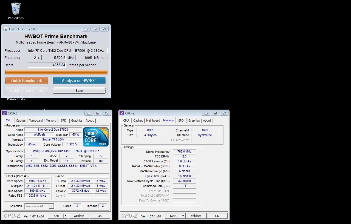Minimize the HWBOT Prime window
351x224 pixels.
86,29
